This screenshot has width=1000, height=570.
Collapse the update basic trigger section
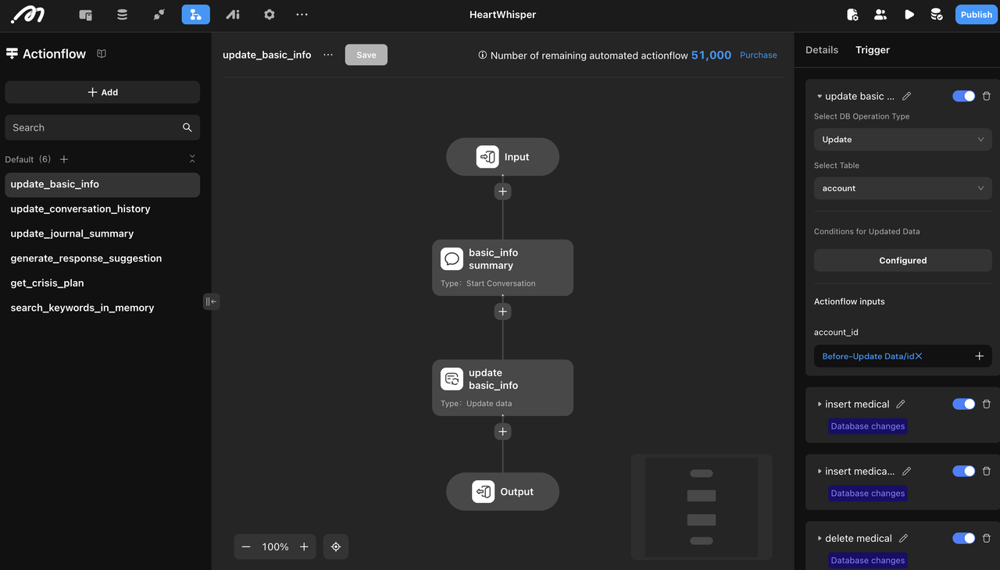(820, 96)
